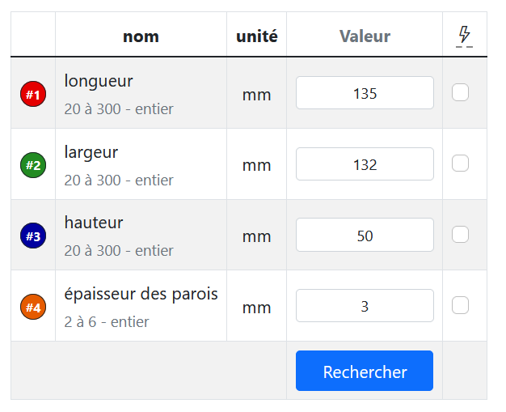Image resolution: width=506 pixels, height=412 pixels.
Task: Enable the checkbox for longueur row
Action: pos(460,92)
